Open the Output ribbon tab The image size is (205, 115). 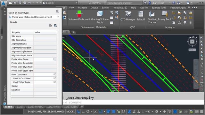pyautogui.click(x=94, y=8)
